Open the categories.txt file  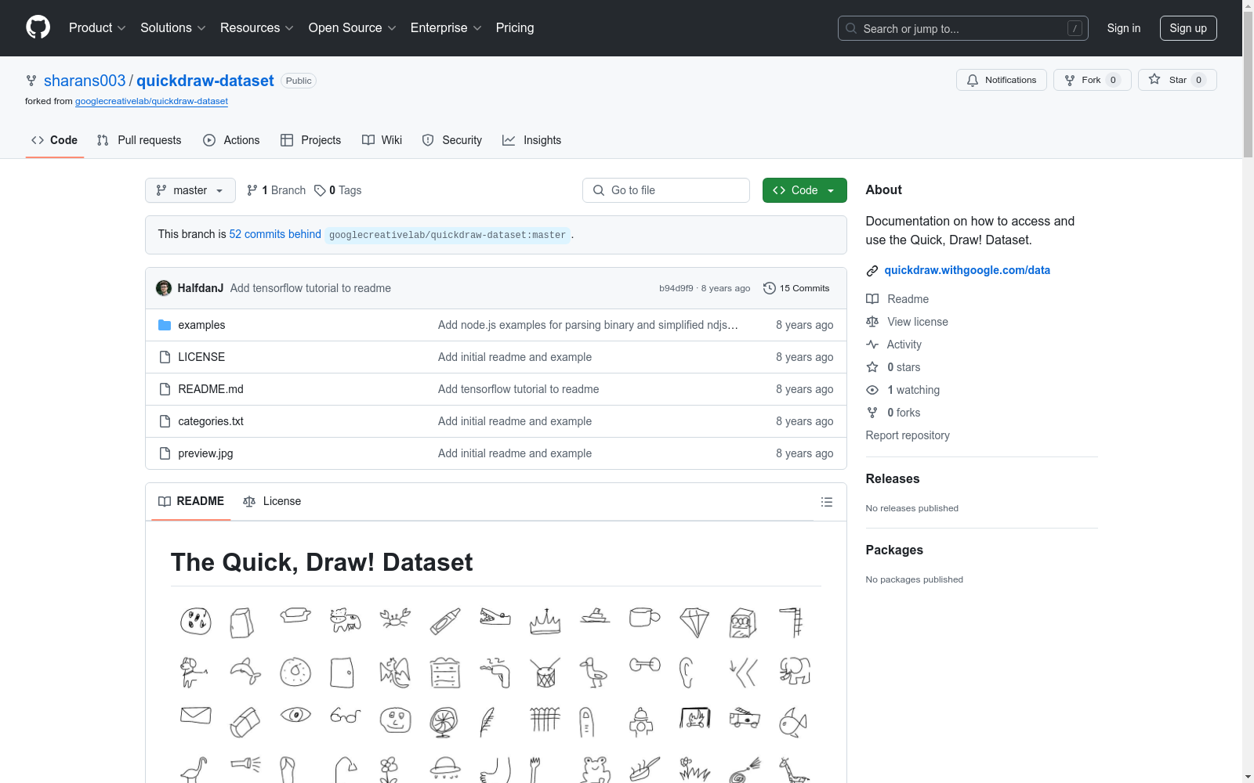(211, 421)
